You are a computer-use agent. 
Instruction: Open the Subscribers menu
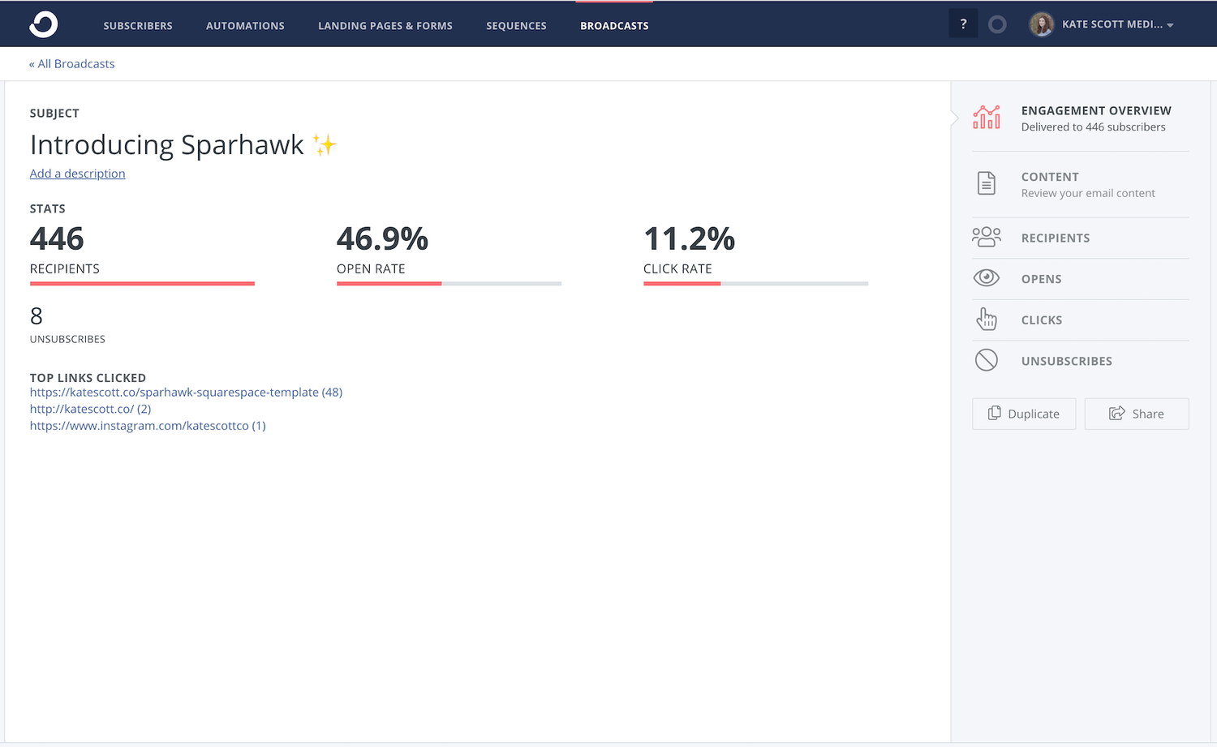point(138,26)
